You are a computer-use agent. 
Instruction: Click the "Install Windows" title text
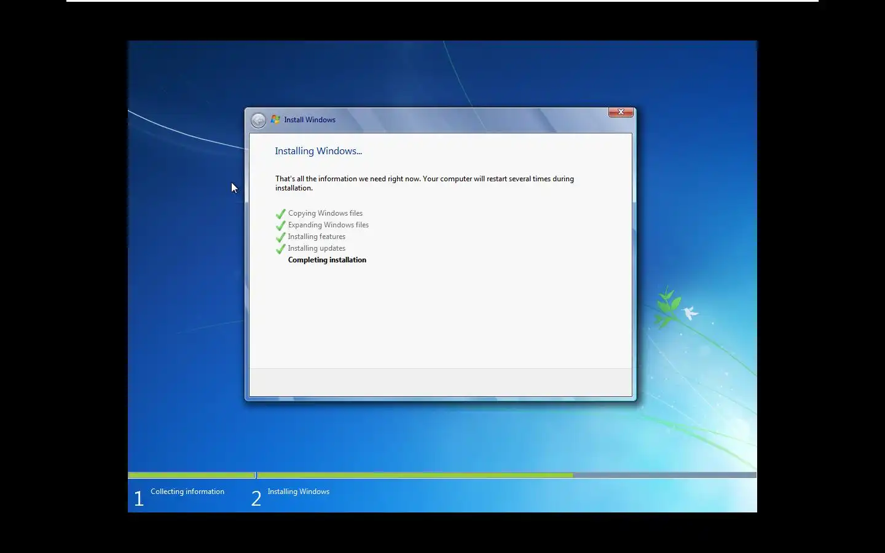pos(310,120)
